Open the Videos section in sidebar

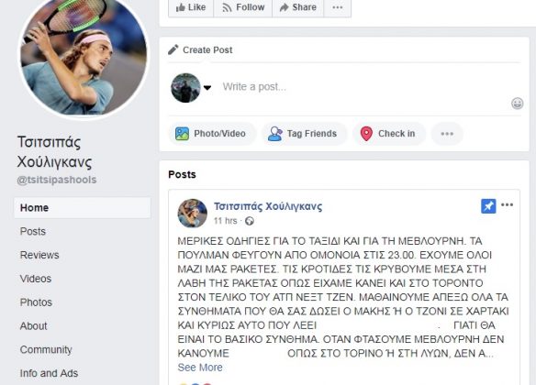(x=36, y=279)
